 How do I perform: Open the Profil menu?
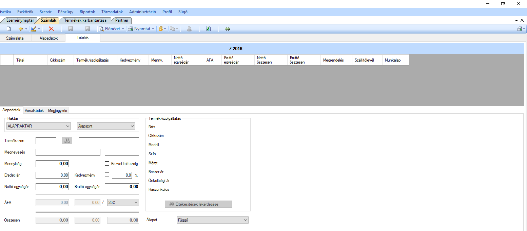167,12
